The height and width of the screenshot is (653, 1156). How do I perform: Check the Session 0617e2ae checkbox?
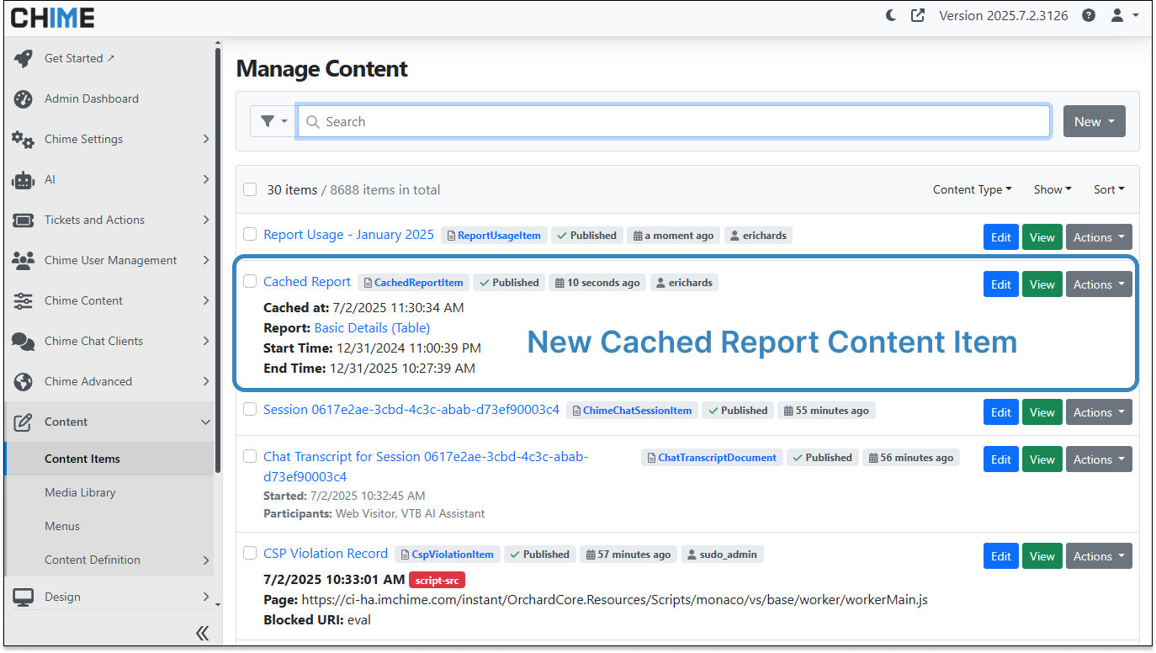250,409
